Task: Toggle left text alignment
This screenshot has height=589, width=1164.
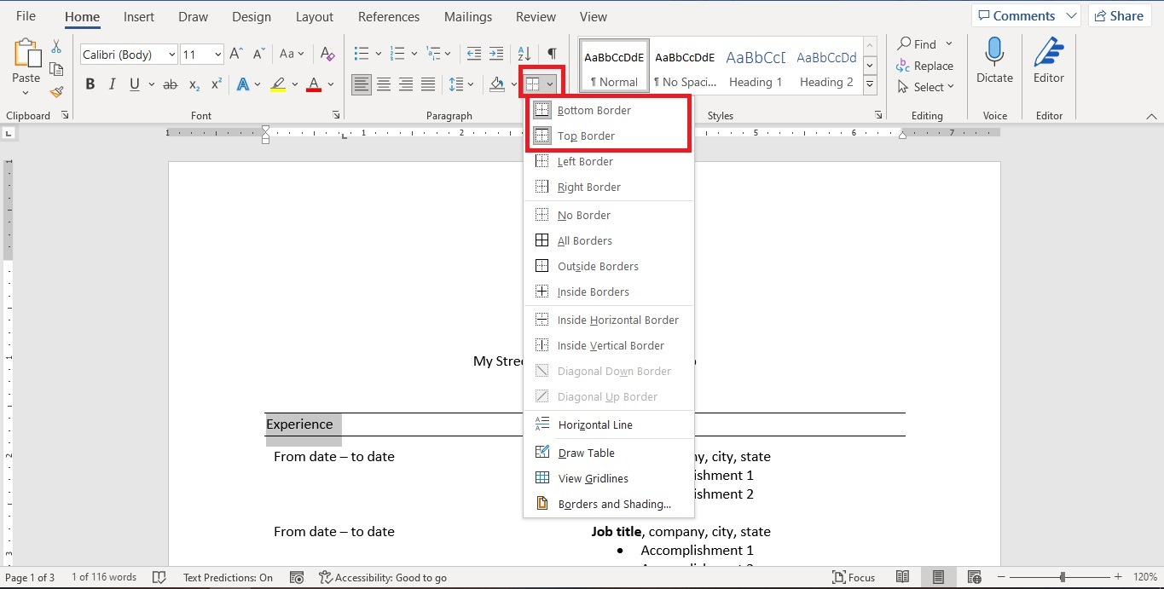Action: coord(362,84)
